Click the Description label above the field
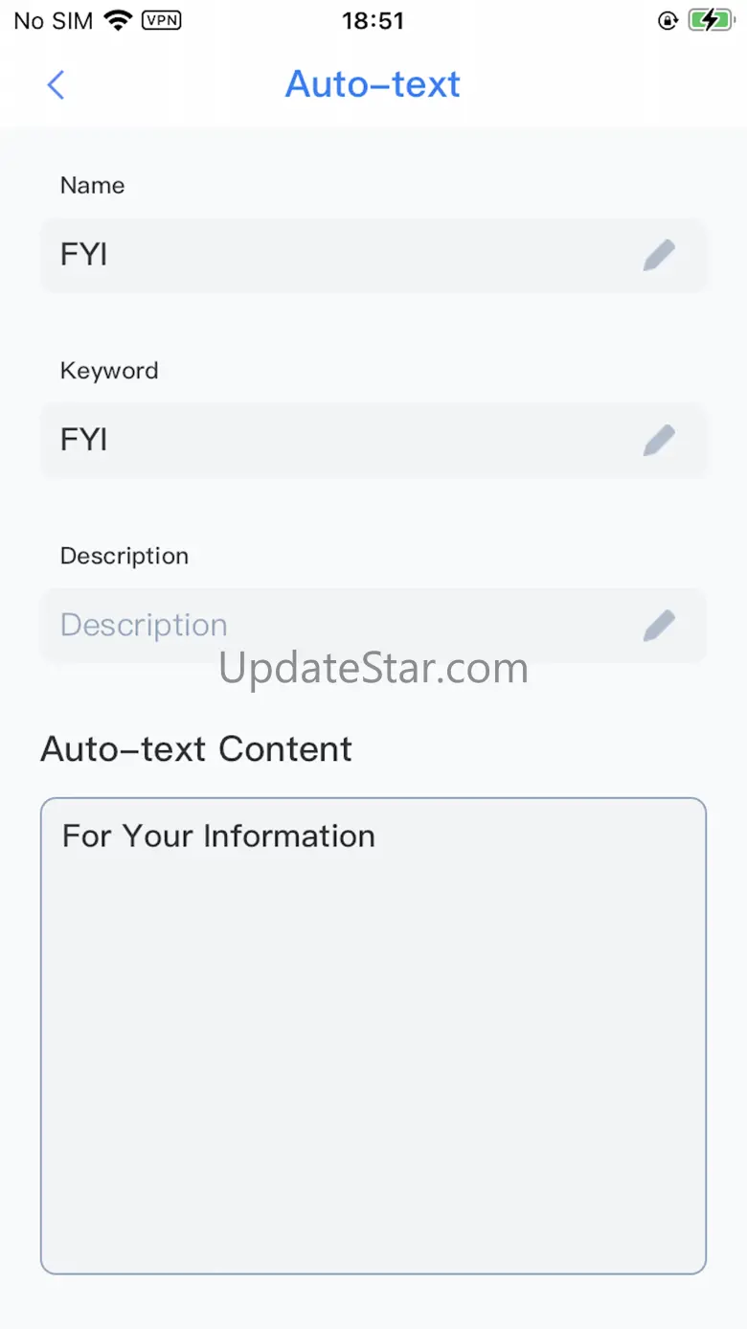Viewport: 747px width, 1329px height. tap(124, 556)
